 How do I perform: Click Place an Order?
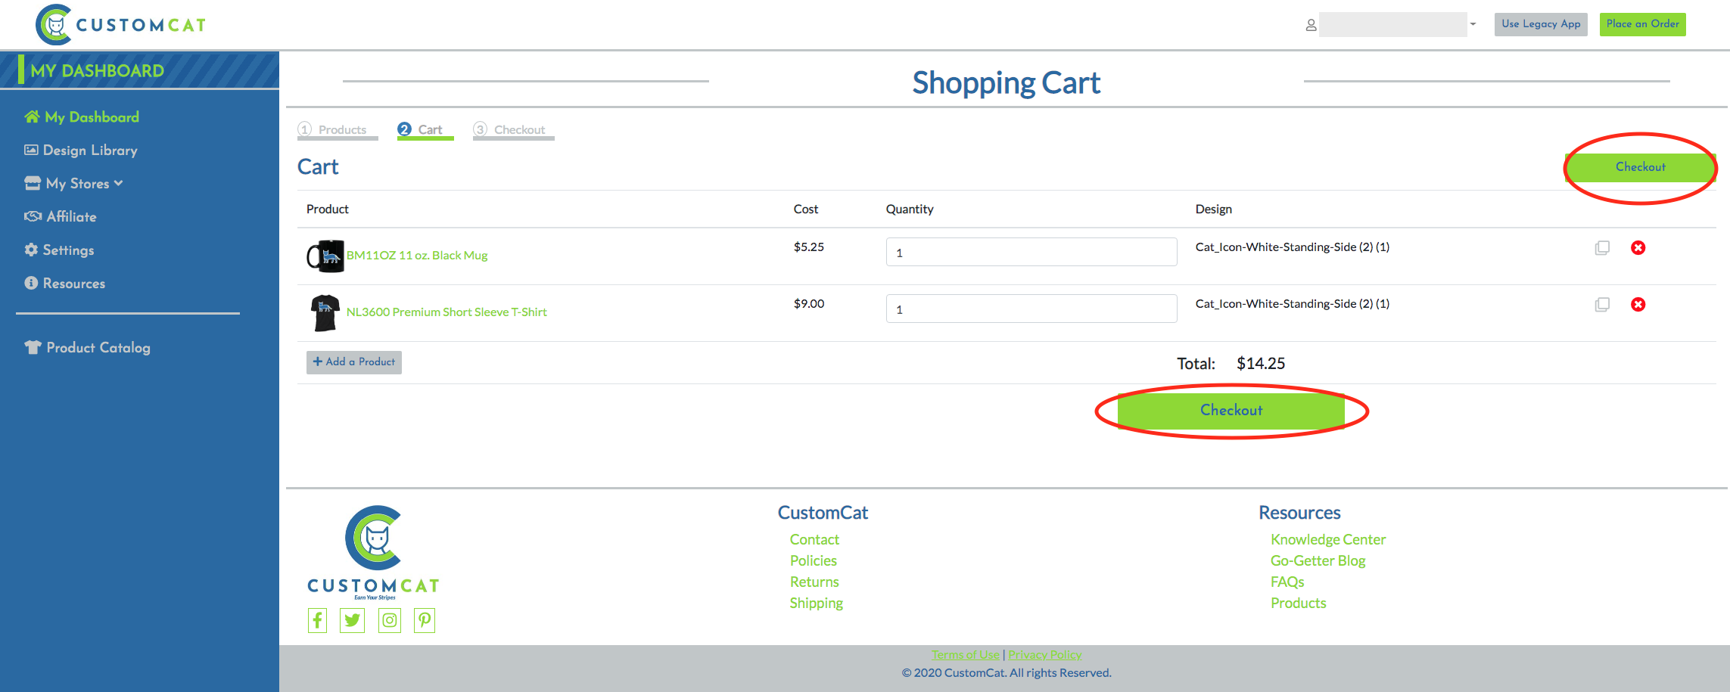1642,23
